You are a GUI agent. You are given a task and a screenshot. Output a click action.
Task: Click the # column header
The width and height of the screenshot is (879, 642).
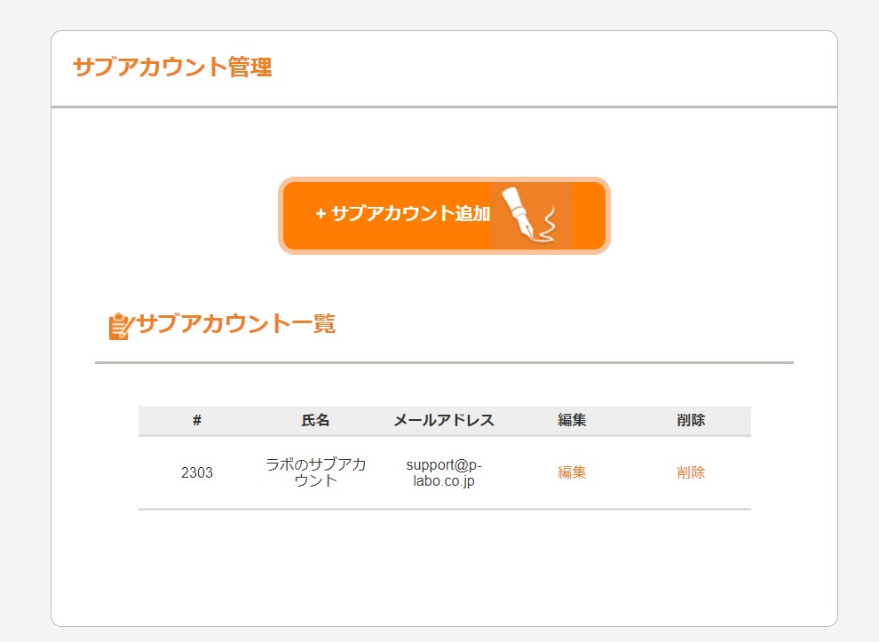click(x=197, y=420)
